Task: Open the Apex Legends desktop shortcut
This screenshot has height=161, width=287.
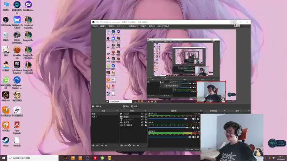Action: (x=17, y=128)
